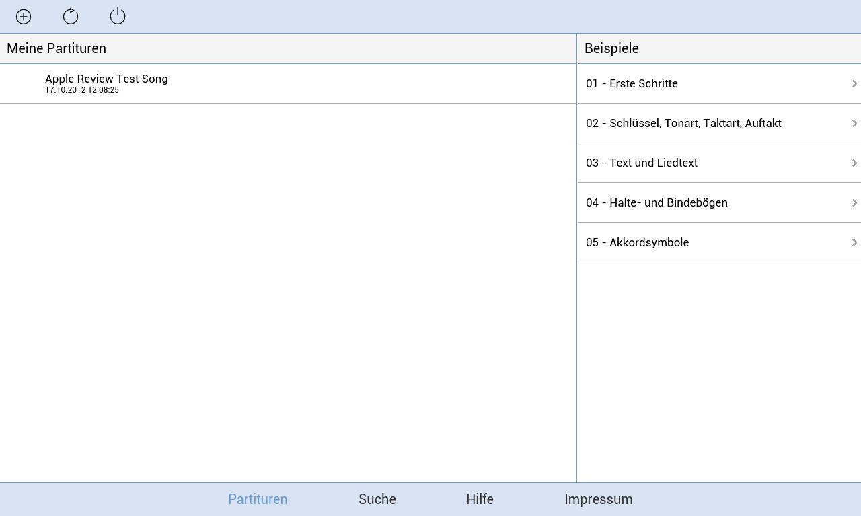The width and height of the screenshot is (861, 516).
Task: Open example 04 - Halte- und Bindebögen
Action: [x=719, y=202]
